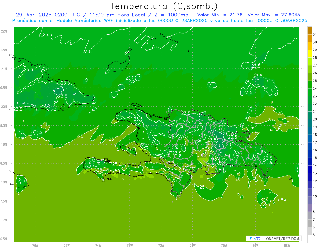
Task: Click the '9' value on the color scale
Action: tap(314, 204)
